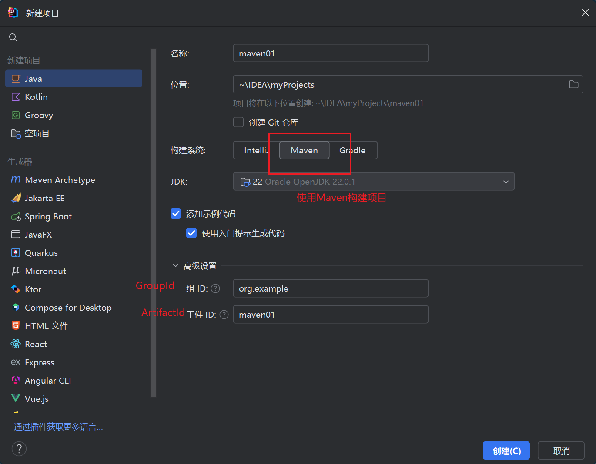Click the Micronaut mu icon
Screen dimensions: 596x464
pos(16,271)
